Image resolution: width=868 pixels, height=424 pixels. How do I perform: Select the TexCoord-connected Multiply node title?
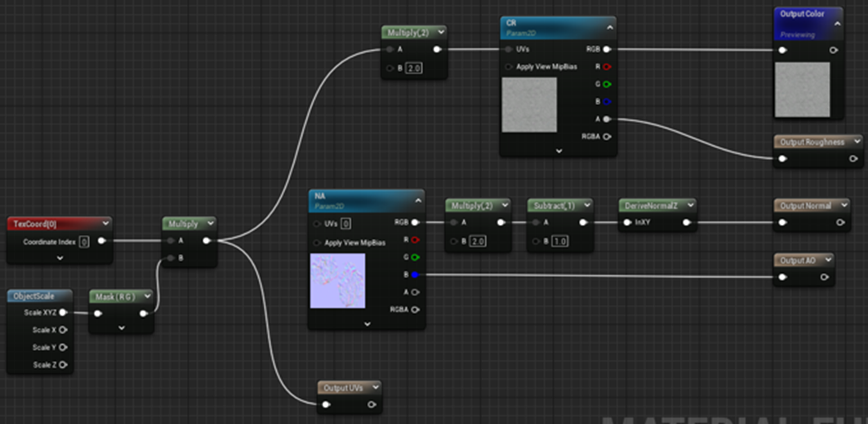click(x=183, y=223)
